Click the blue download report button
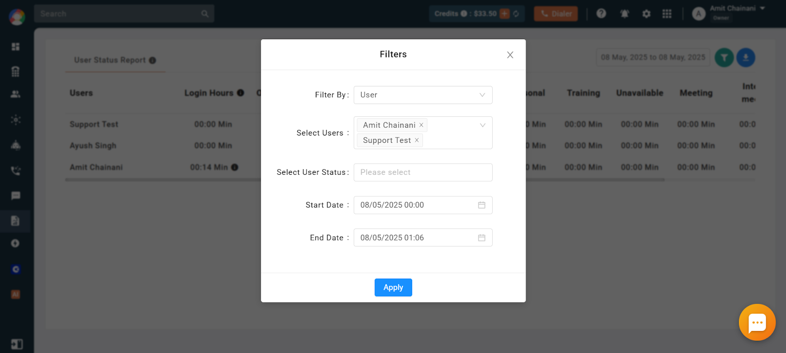Viewport: 786px width, 353px height. (x=746, y=57)
